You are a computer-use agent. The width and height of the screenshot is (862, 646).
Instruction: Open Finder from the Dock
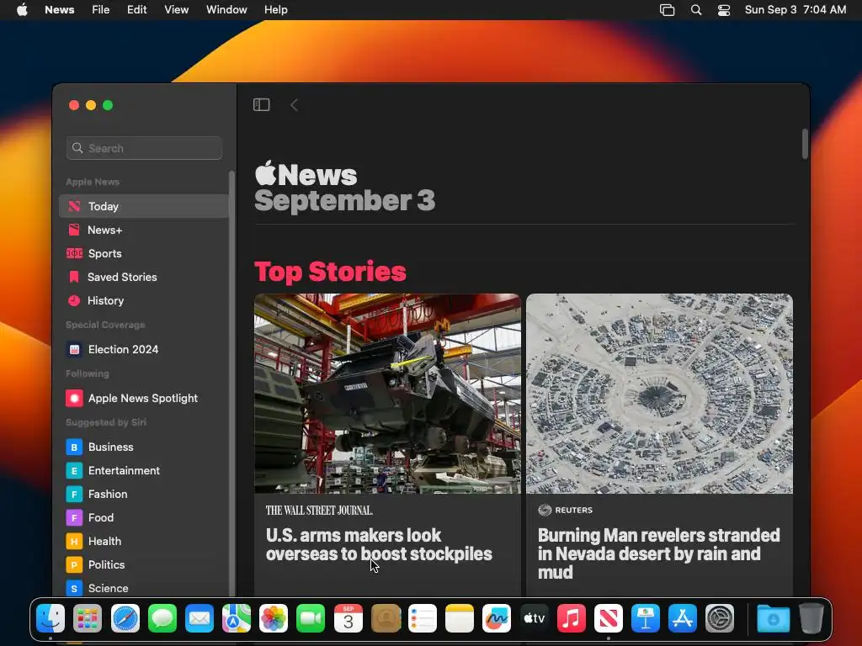51,618
